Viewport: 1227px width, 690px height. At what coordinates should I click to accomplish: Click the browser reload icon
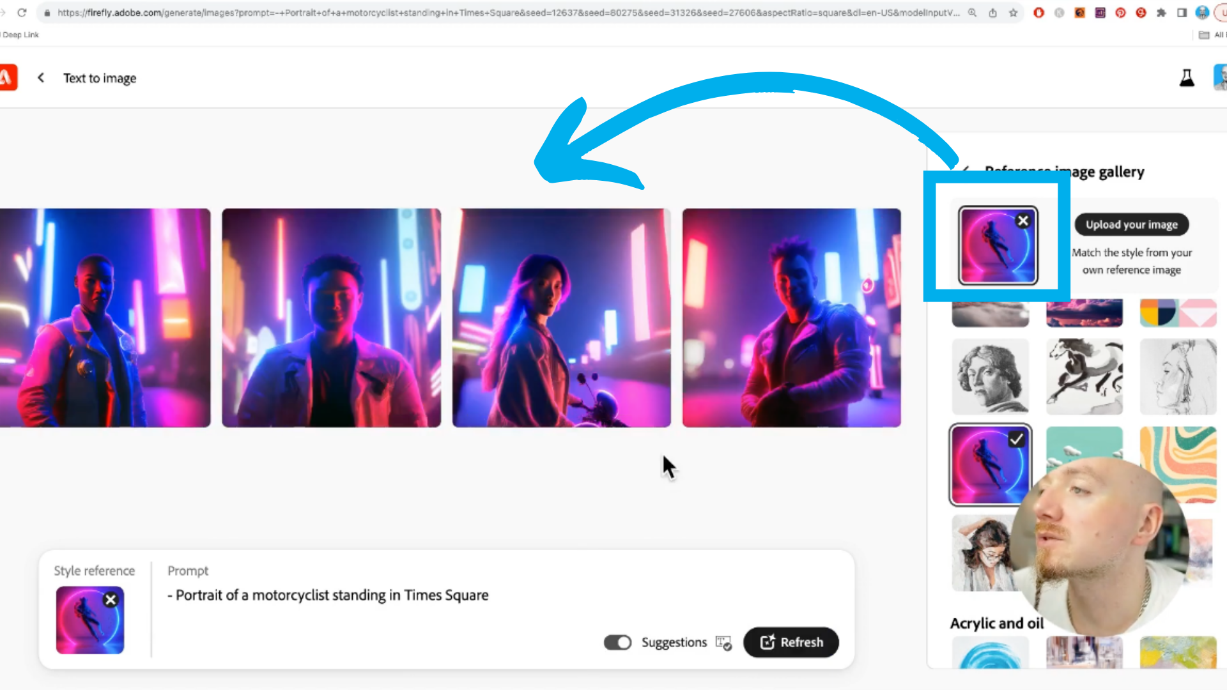[x=22, y=12]
